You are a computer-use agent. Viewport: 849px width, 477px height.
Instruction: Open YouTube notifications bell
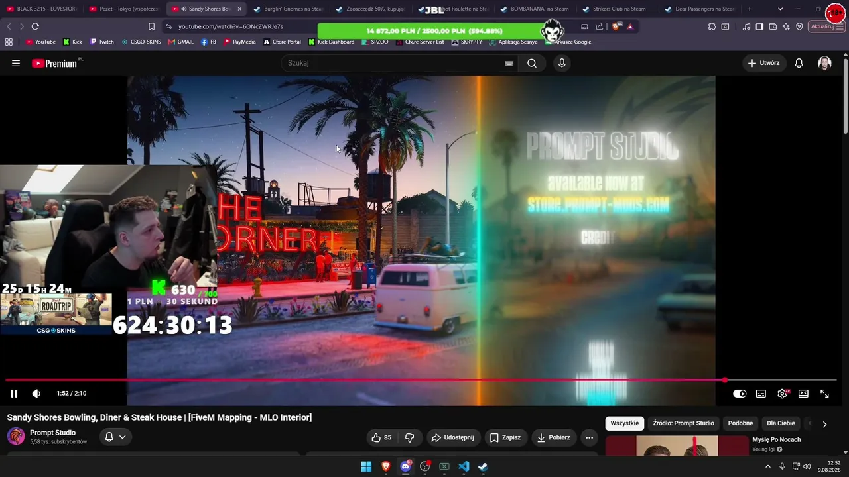[799, 63]
